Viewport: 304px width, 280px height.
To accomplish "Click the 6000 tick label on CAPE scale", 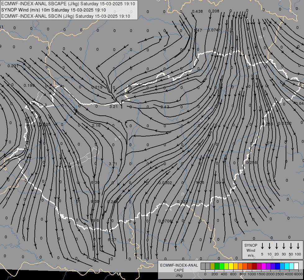I will (x=298, y=274).
